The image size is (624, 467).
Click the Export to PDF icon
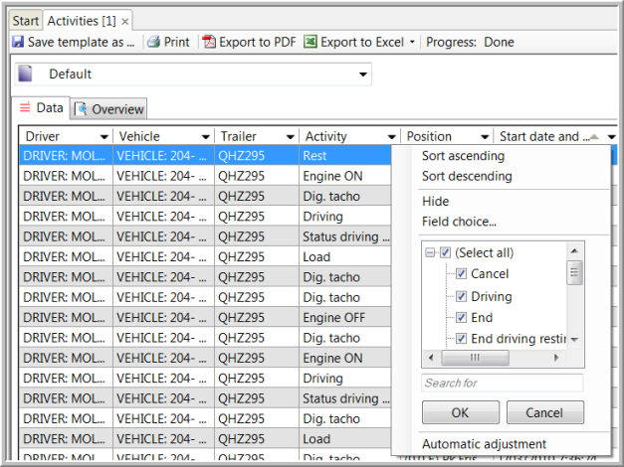(x=209, y=43)
